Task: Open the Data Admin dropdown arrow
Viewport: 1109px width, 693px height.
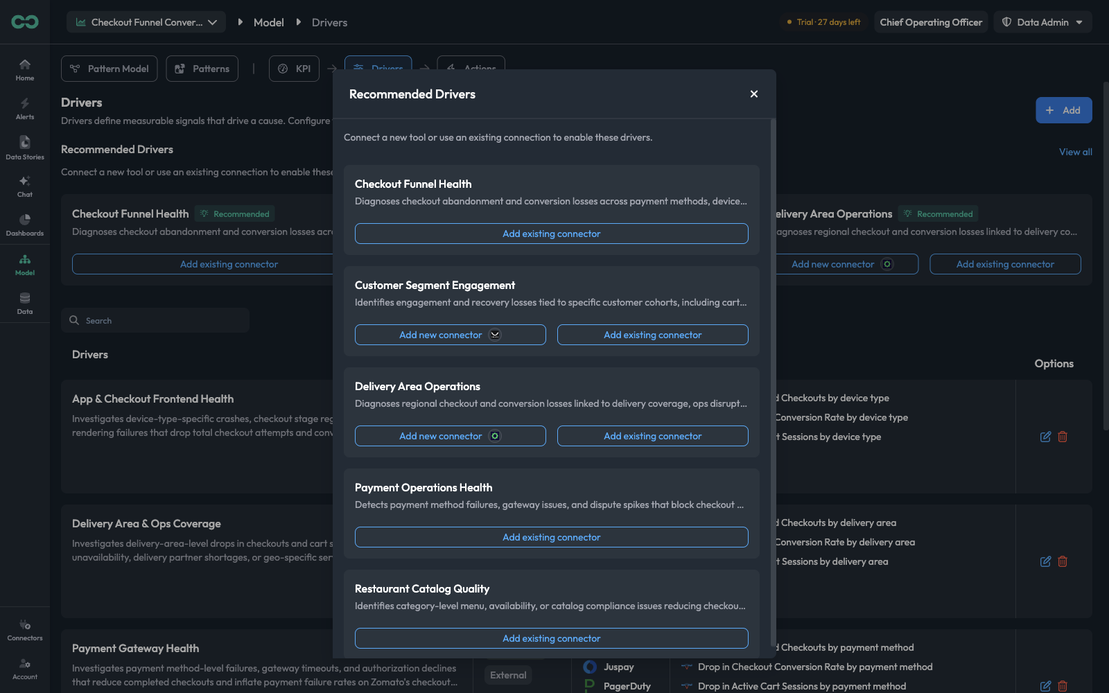Action: click(1079, 22)
